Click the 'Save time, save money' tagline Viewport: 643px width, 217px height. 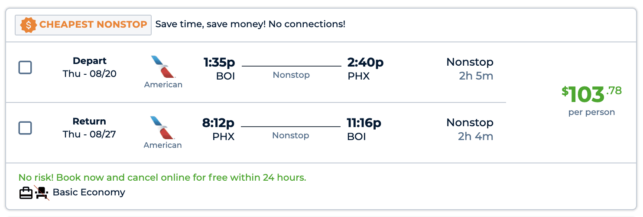coord(250,24)
